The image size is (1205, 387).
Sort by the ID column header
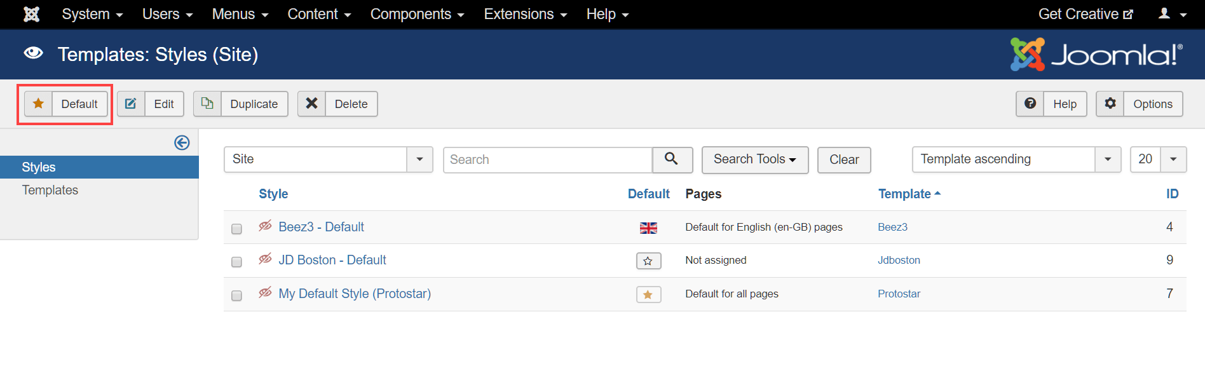(x=1173, y=194)
